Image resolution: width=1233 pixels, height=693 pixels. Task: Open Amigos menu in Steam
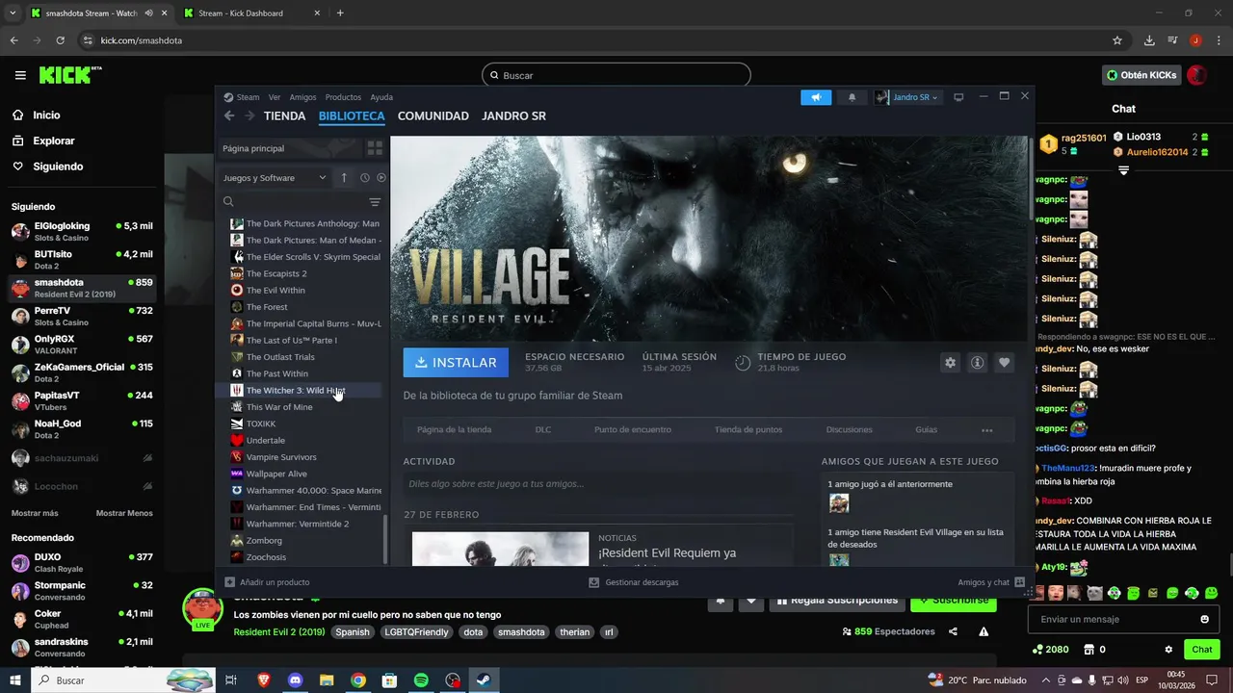[302, 97]
